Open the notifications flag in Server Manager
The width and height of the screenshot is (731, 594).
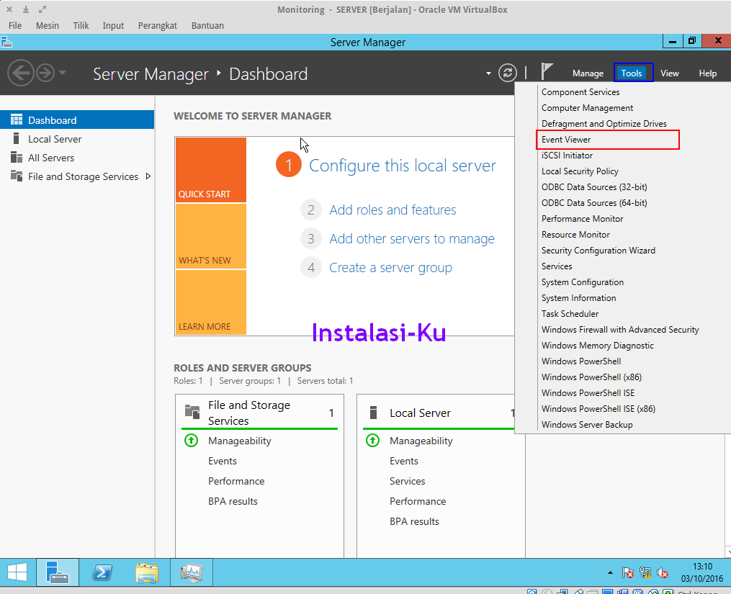pyautogui.click(x=547, y=72)
